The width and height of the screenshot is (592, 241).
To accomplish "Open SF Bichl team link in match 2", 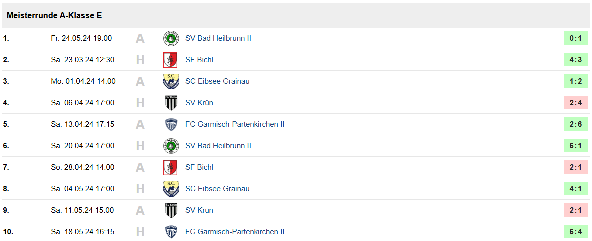I will point(199,60).
